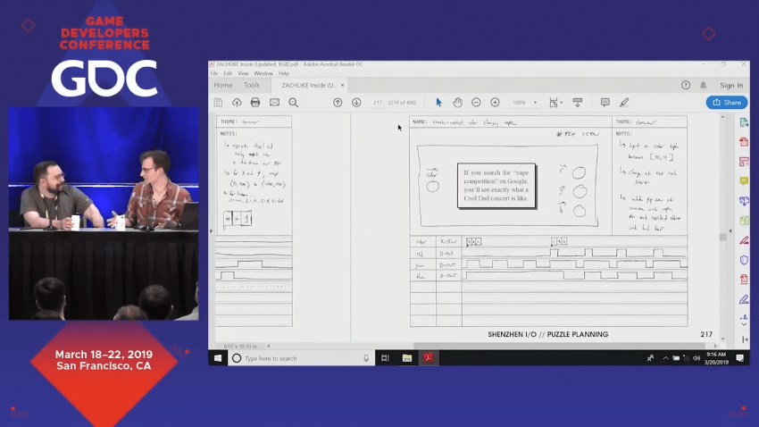Click horizontal scrollbar left arrow
This screenshot has width=759, height=427.
click(269, 346)
